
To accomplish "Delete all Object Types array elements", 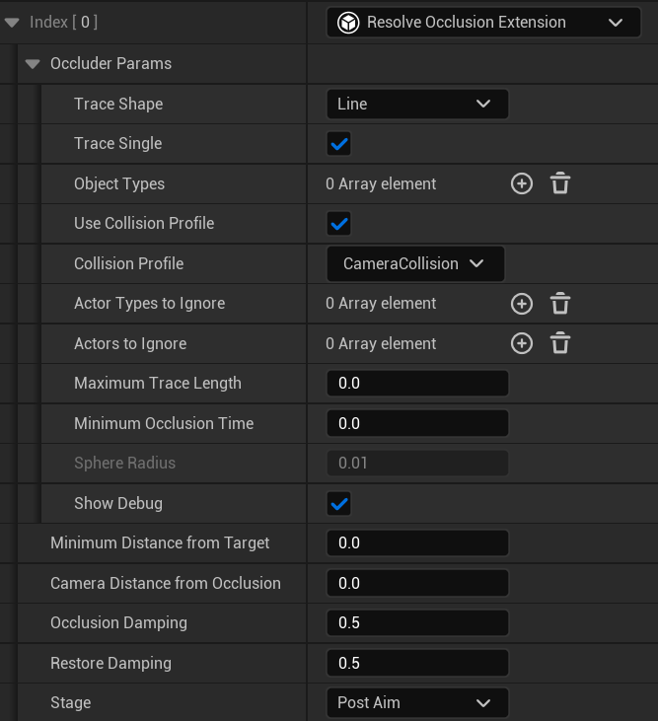I will pyautogui.click(x=559, y=183).
